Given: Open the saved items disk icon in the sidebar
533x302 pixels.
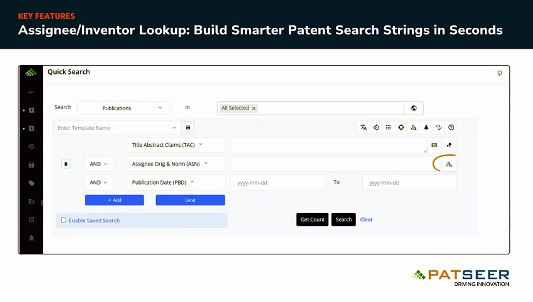Looking at the screenshot, I should pos(31,165).
